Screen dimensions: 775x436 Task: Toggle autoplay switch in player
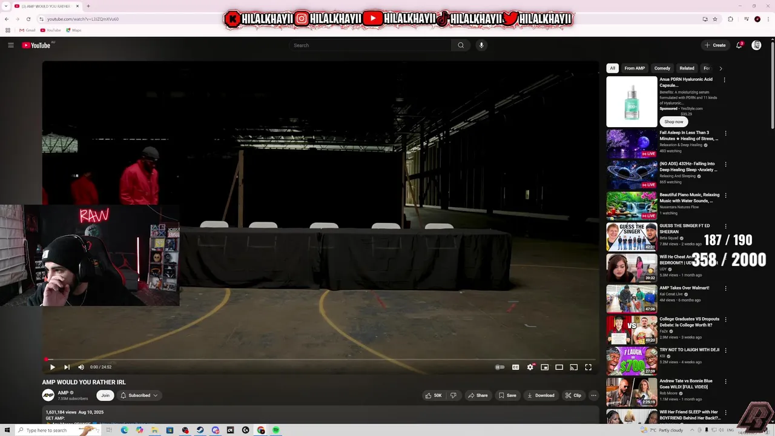tap(500, 367)
